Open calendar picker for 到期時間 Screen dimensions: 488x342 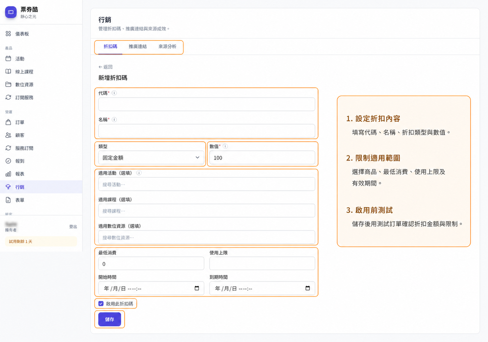coord(308,288)
